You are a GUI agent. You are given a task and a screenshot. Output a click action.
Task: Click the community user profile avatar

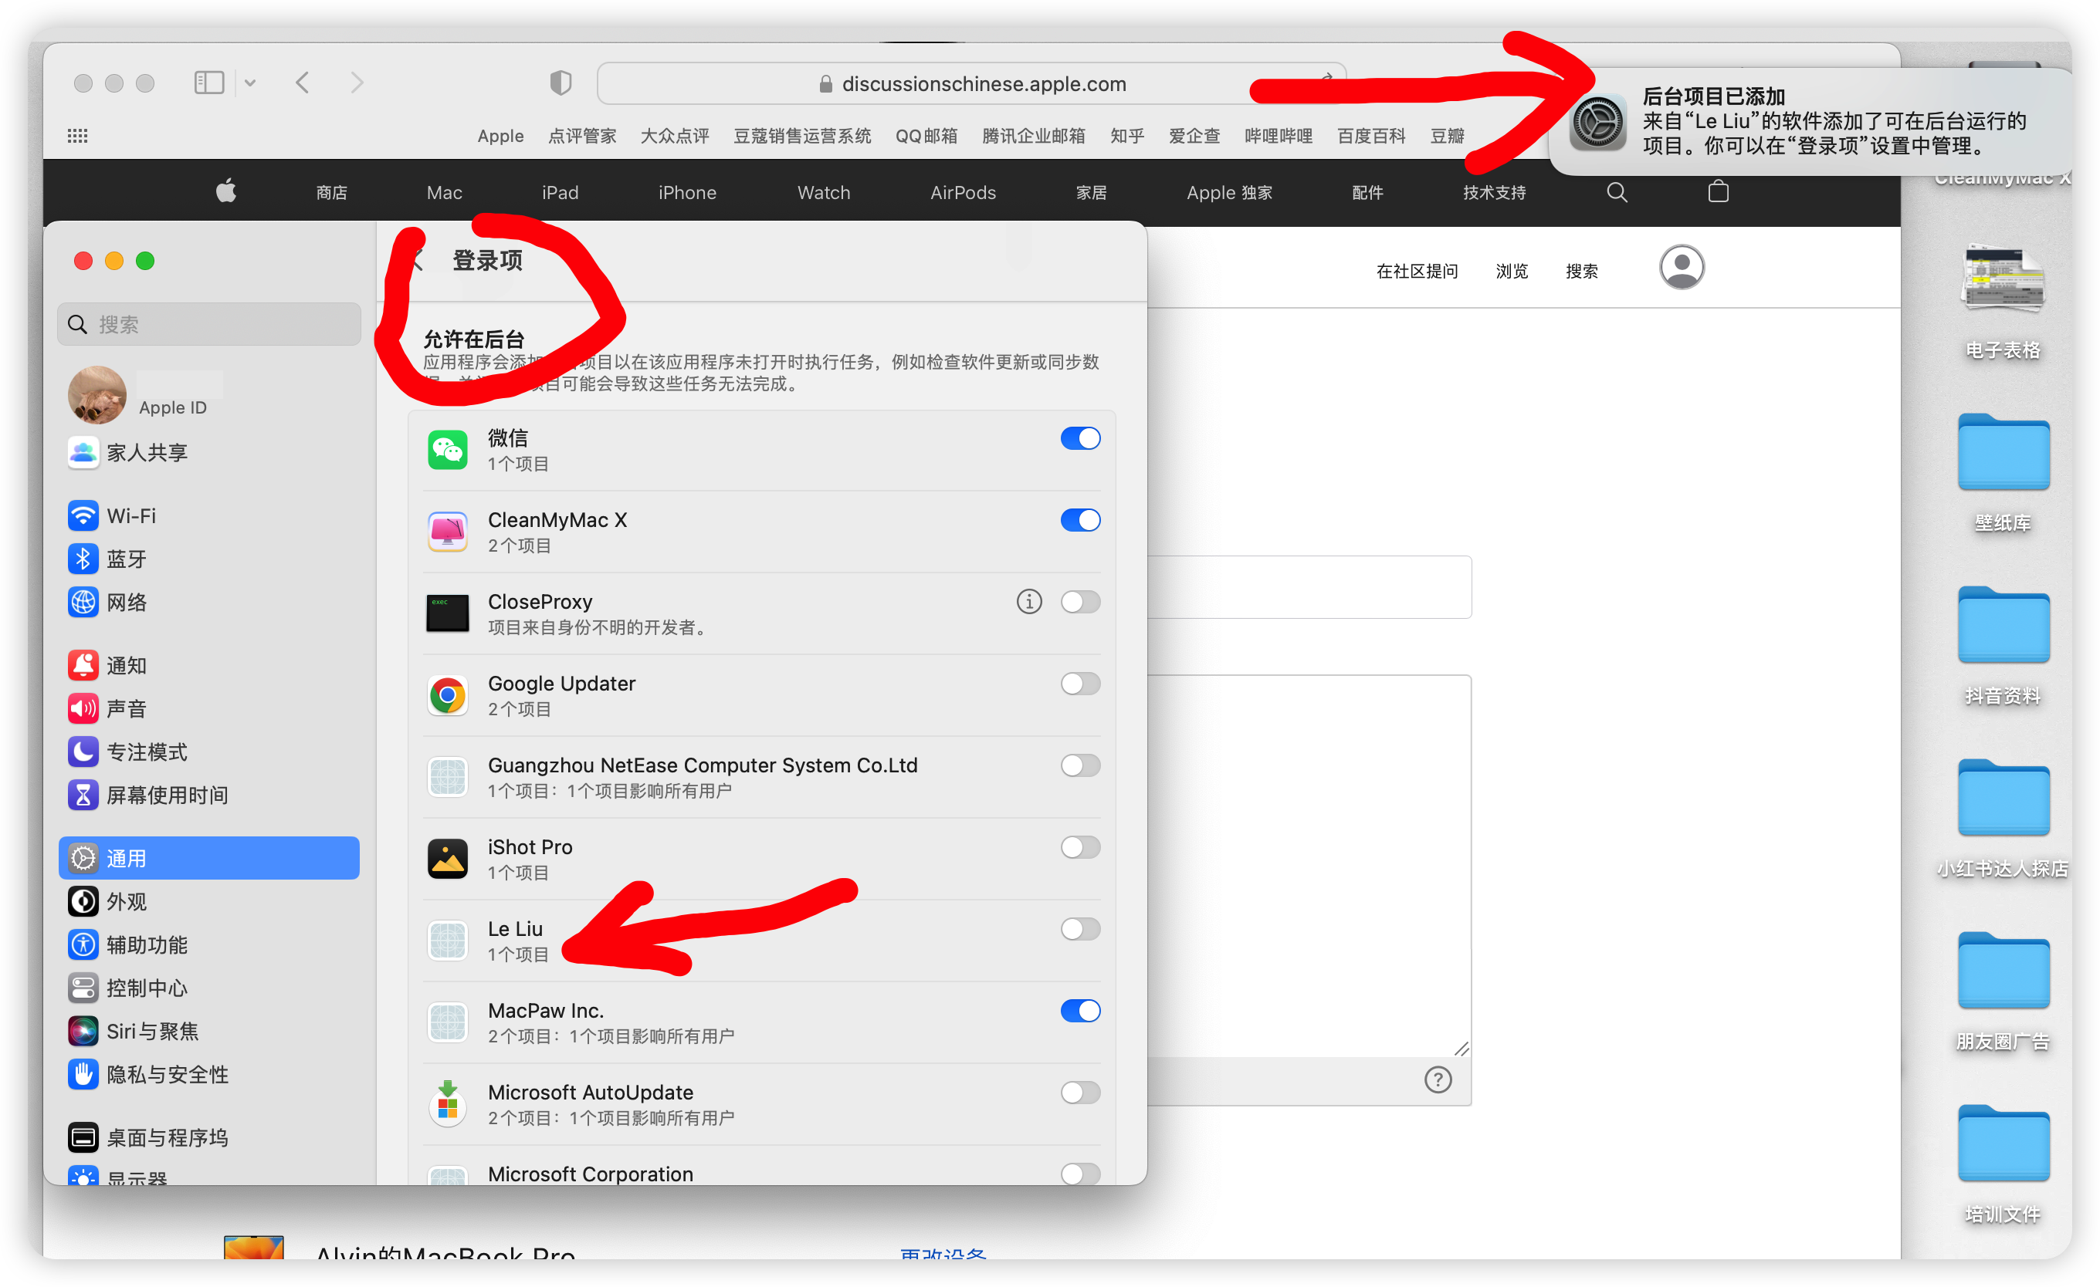(1681, 268)
